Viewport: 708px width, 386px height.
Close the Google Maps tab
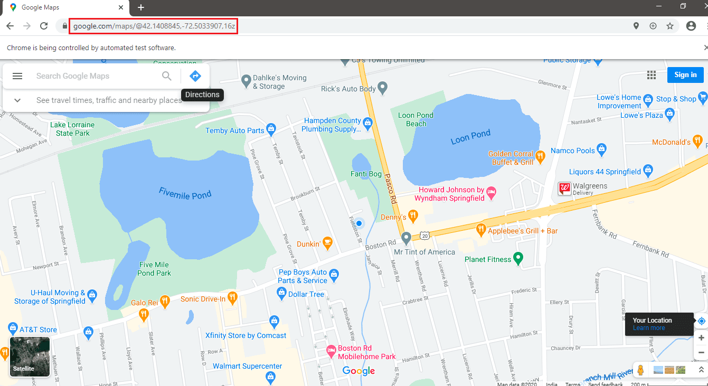coord(121,7)
